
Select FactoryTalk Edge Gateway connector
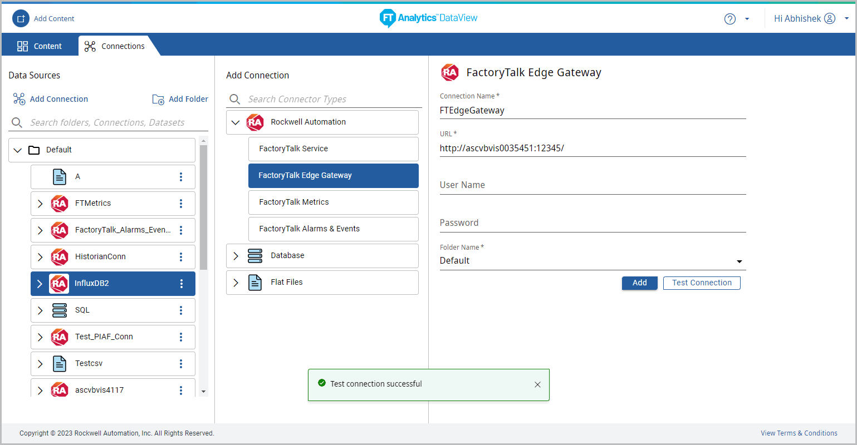click(334, 176)
